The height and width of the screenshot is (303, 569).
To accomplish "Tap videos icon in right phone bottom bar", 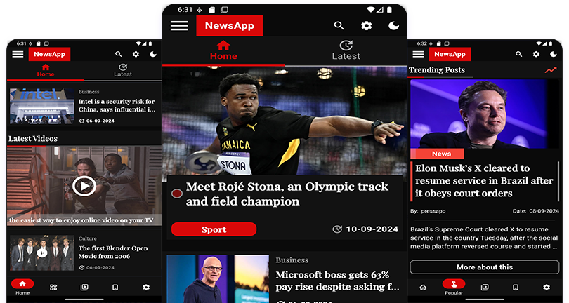I will click(485, 288).
